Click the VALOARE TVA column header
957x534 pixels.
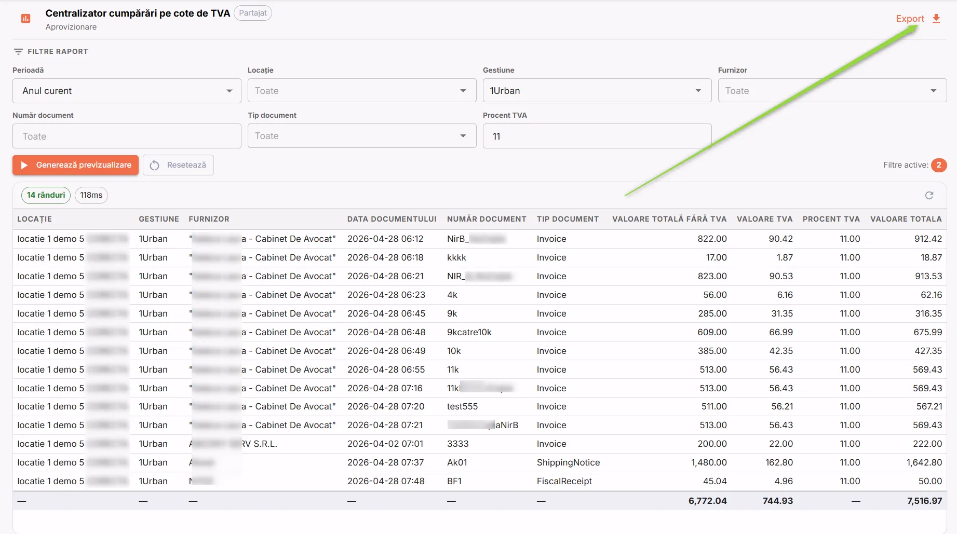(765, 219)
